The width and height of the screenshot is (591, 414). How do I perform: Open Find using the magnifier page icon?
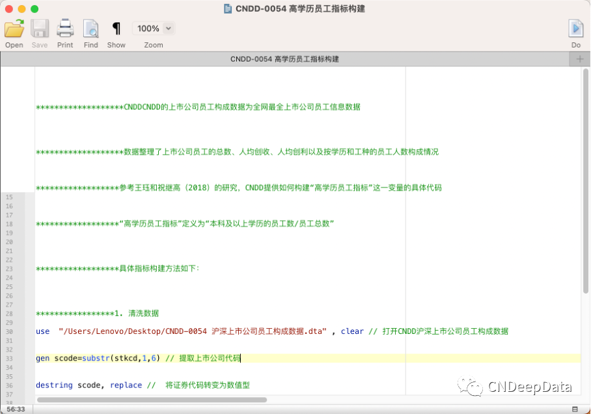[x=91, y=28]
